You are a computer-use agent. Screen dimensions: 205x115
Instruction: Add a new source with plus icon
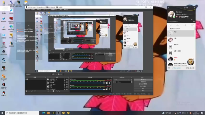(48, 91)
